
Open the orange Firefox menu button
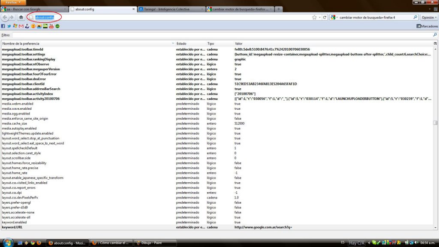click(x=13, y=3)
